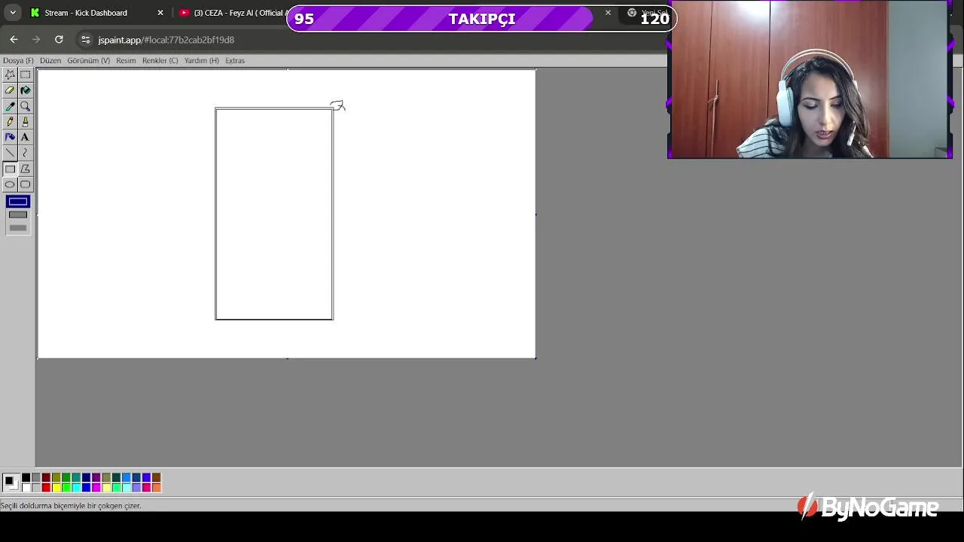The width and height of the screenshot is (964, 542).
Task: Reload the jspaint page
Action: 59,39
